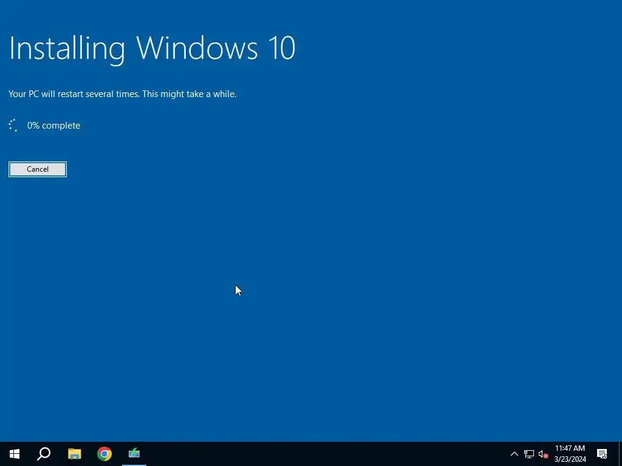
Task: Show hidden system tray icons
Action: (514, 454)
